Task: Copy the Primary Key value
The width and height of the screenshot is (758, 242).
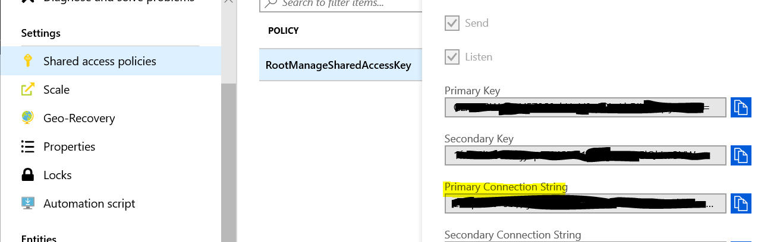Action: [740, 107]
